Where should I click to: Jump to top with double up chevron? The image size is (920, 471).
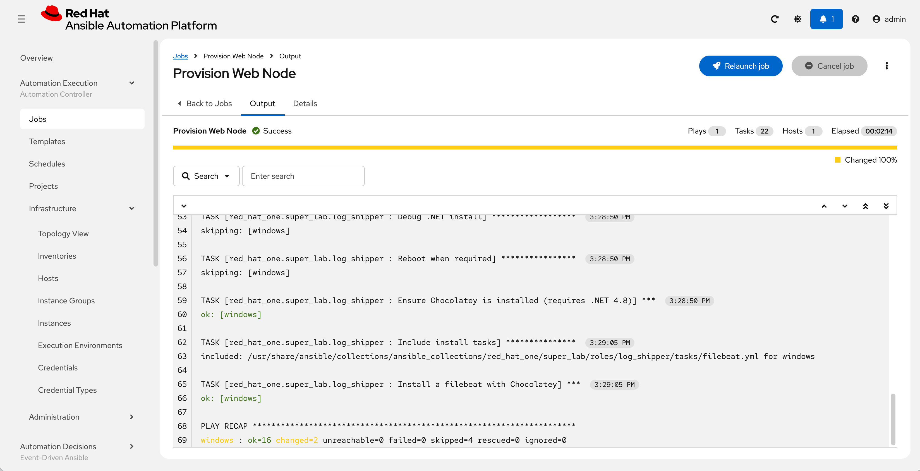(865, 206)
